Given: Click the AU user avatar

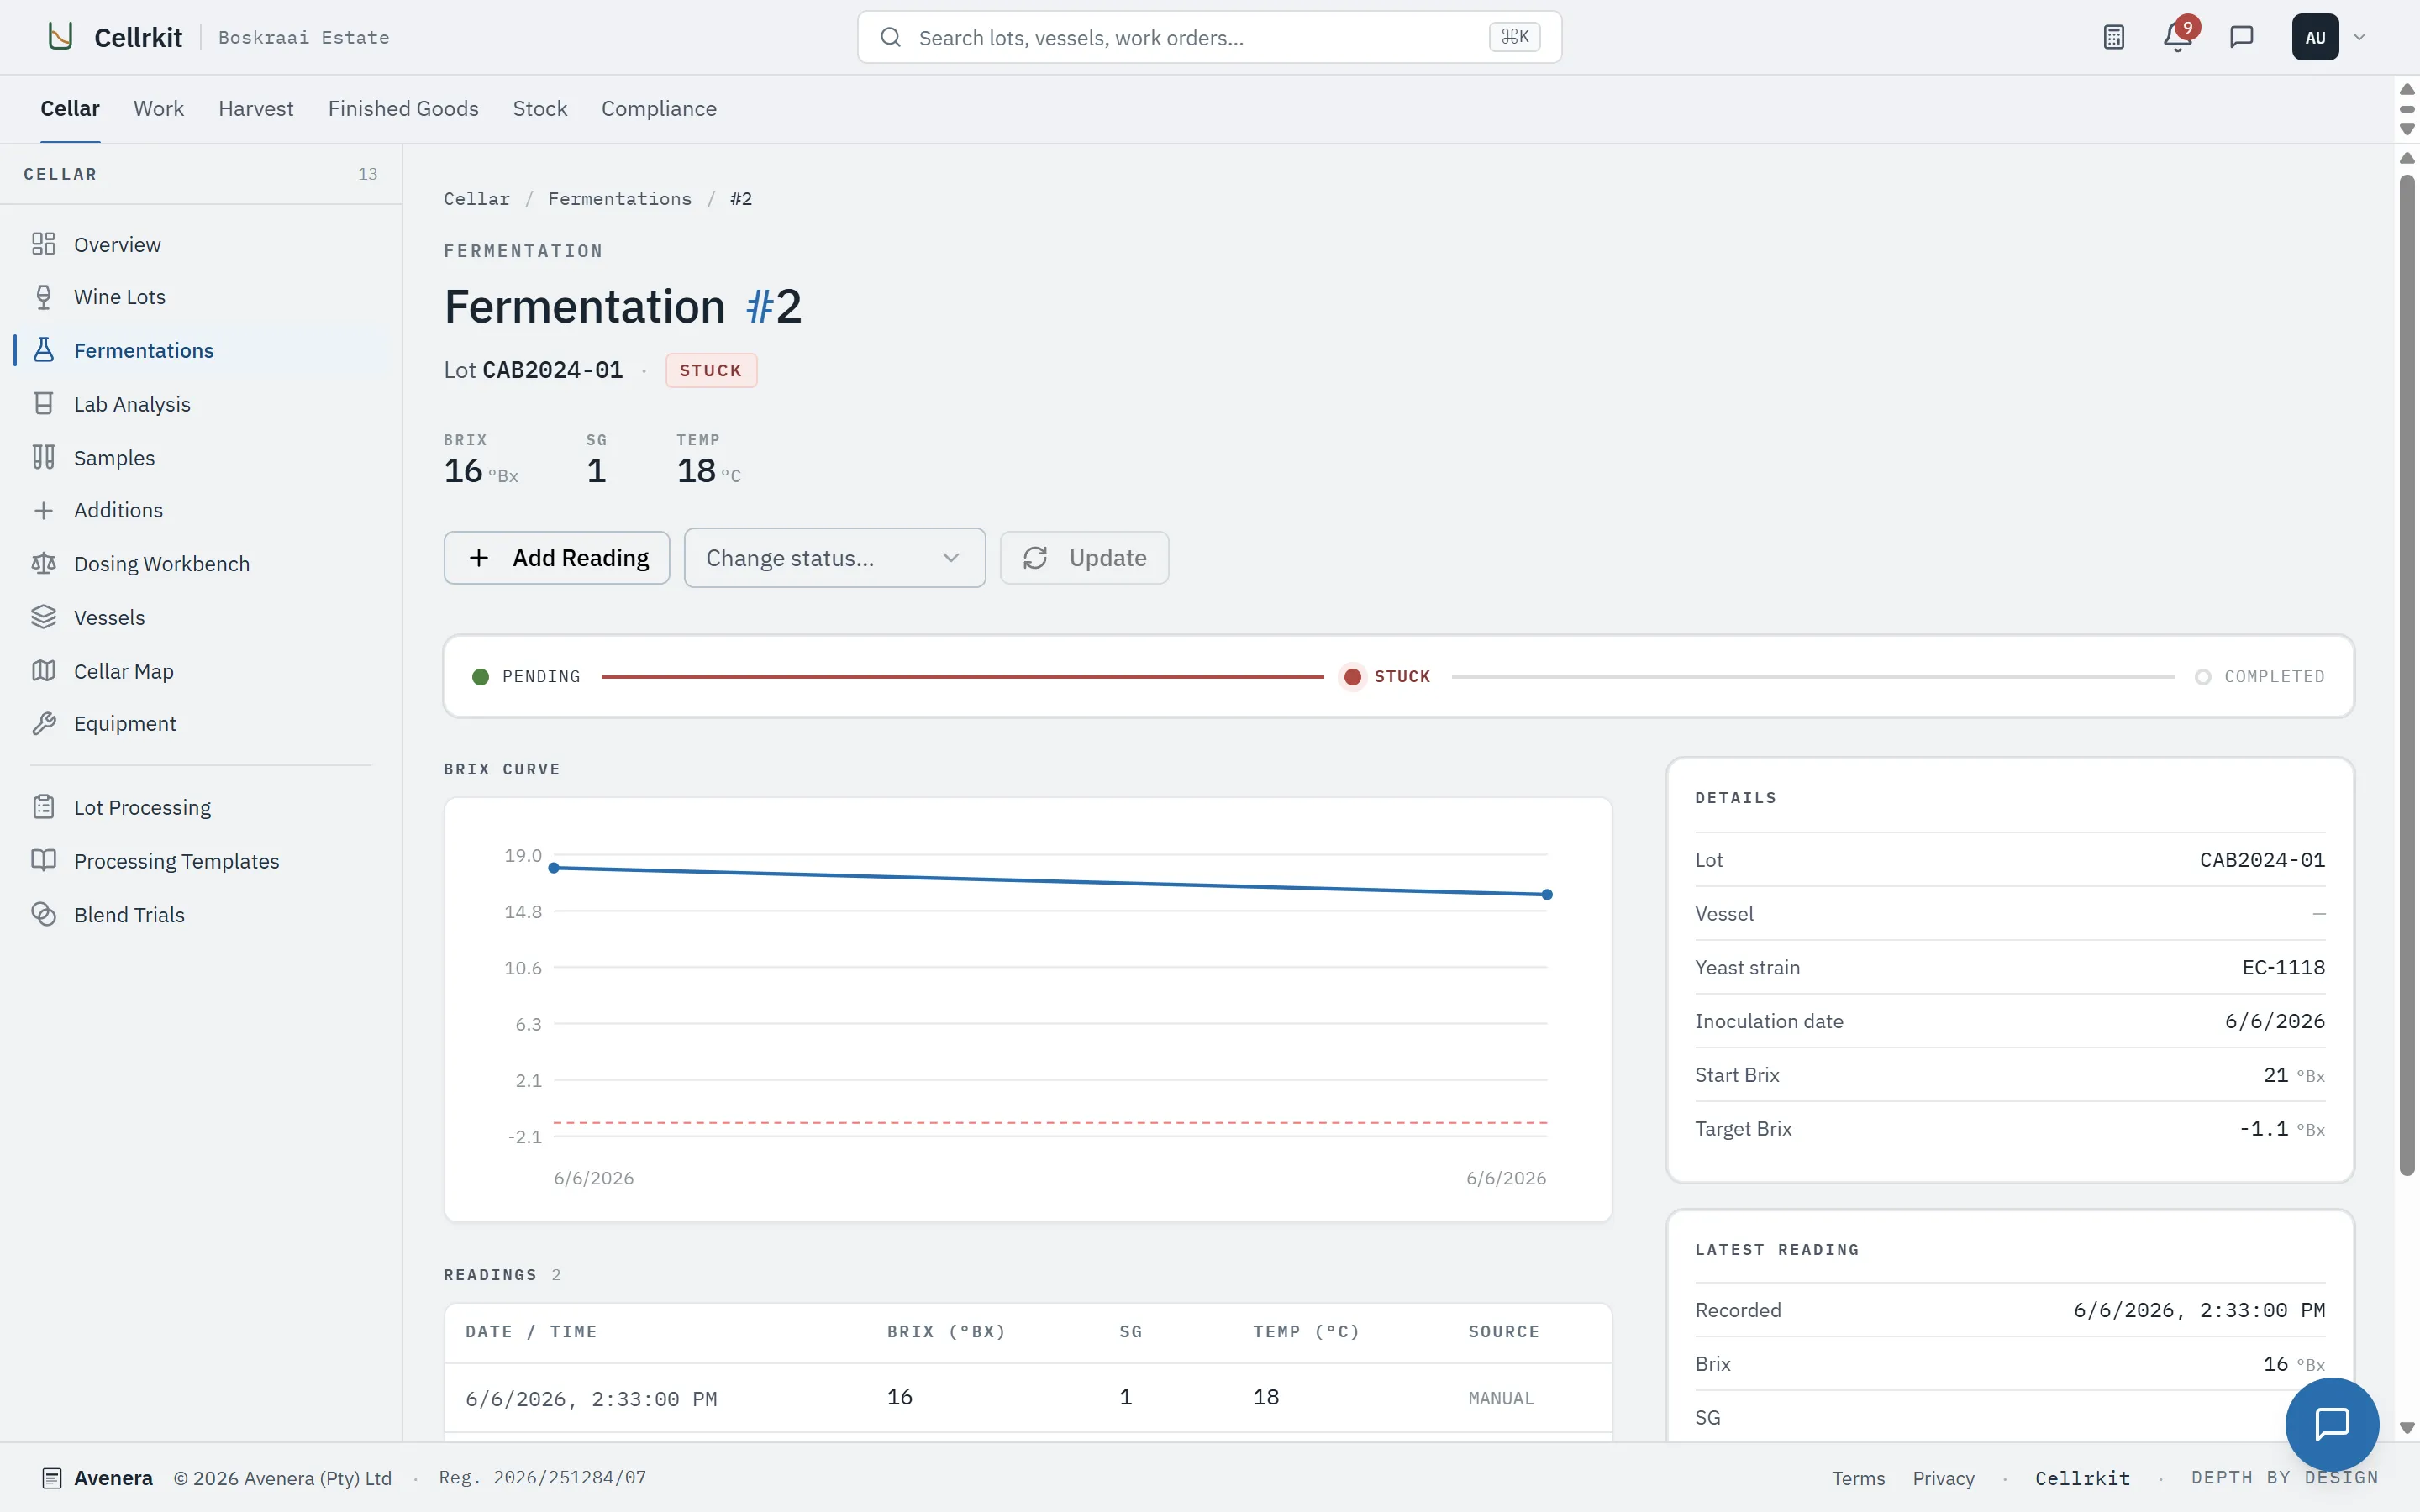Looking at the screenshot, I should [x=2315, y=37].
